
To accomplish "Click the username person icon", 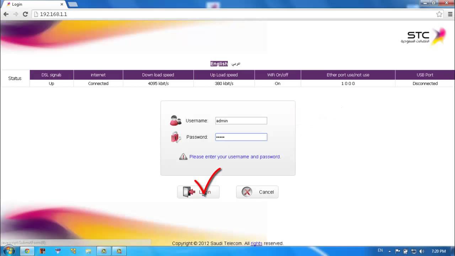I will (175, 120).
